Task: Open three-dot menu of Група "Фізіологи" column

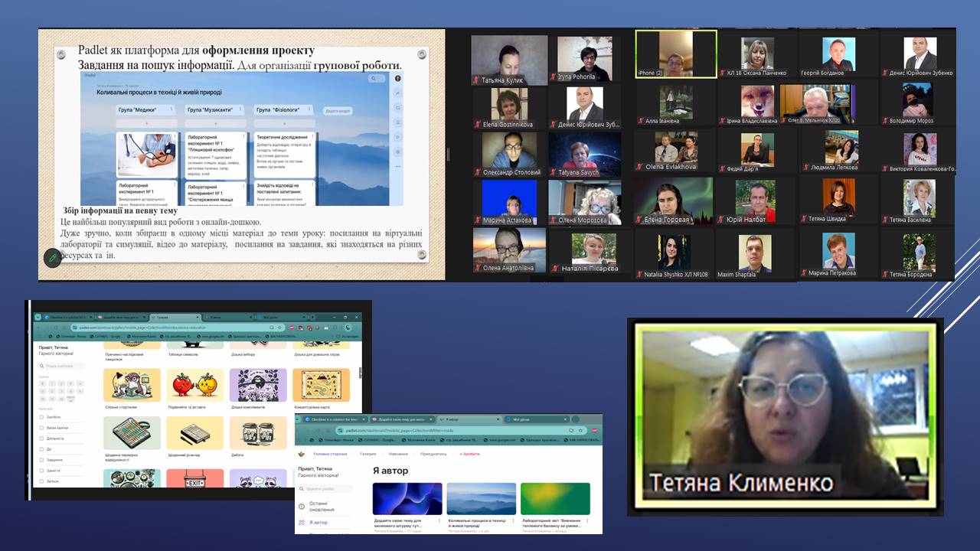Action: point(309,109)
